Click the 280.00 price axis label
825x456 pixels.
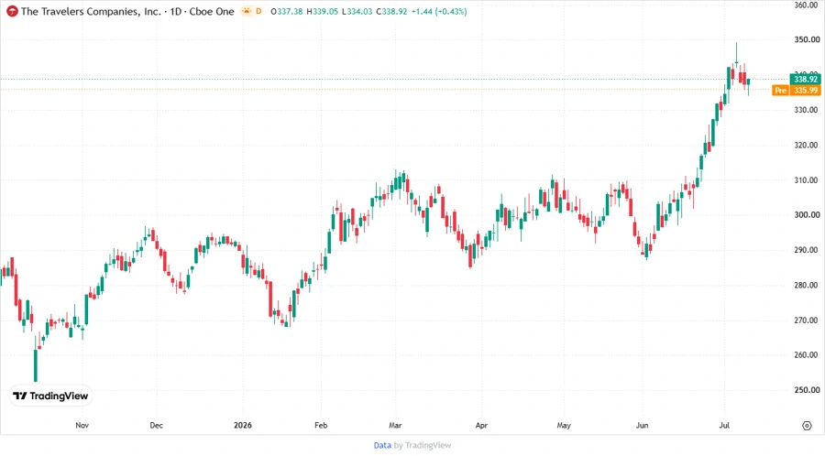tap(807, 286)
